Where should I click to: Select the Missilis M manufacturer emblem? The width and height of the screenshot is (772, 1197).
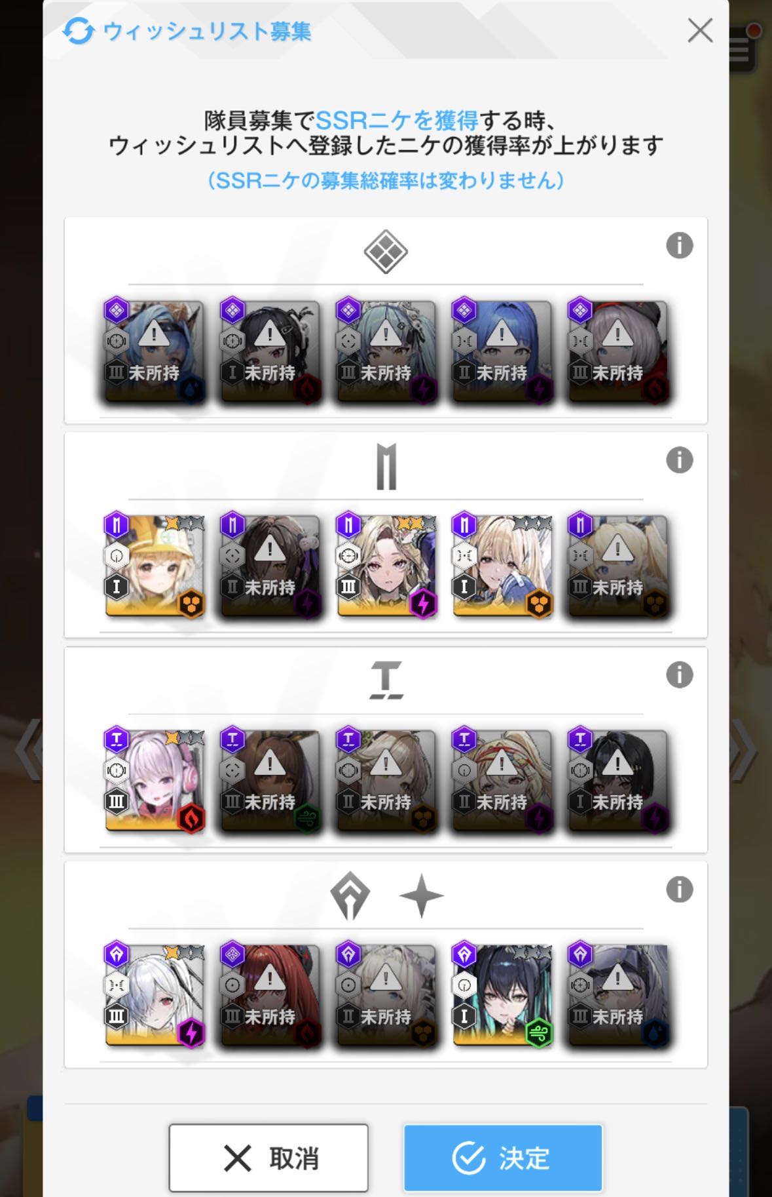coord(386,467)
